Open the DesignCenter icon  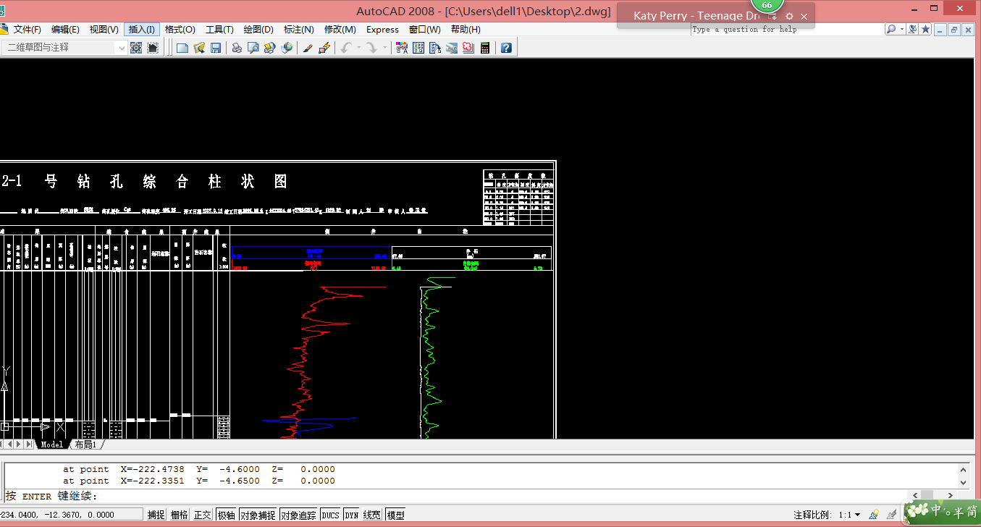click(x=418, y=48)
